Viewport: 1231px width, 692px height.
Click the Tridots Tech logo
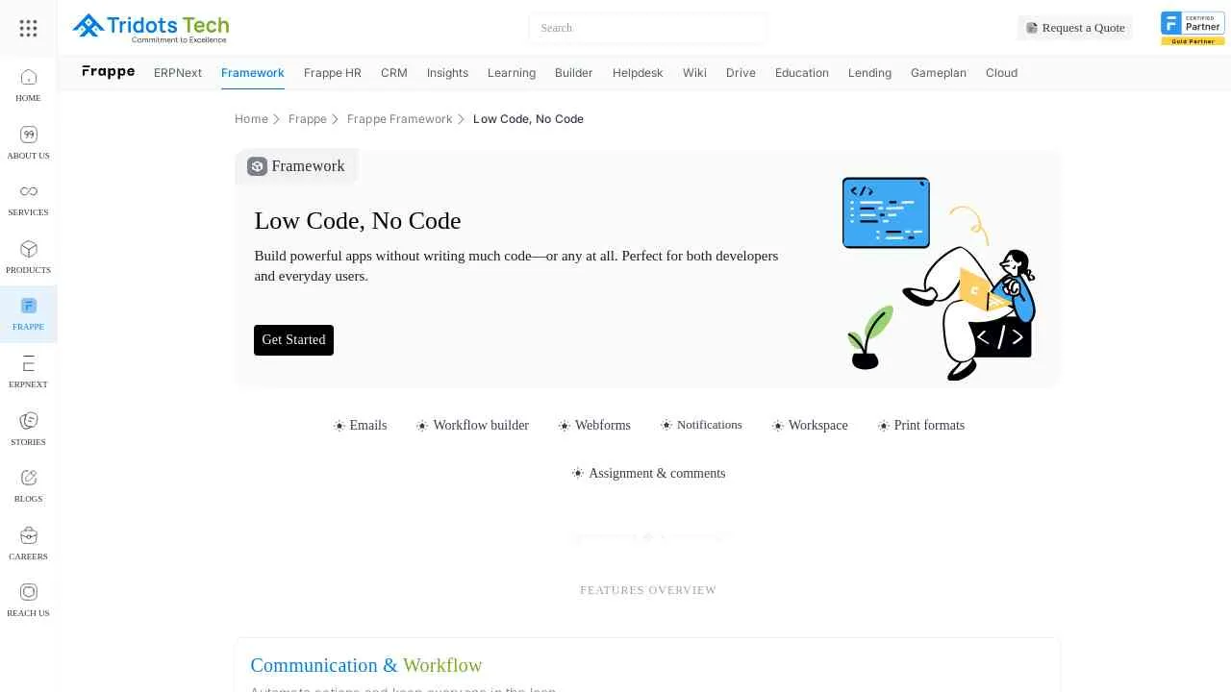tap(151, 28)
